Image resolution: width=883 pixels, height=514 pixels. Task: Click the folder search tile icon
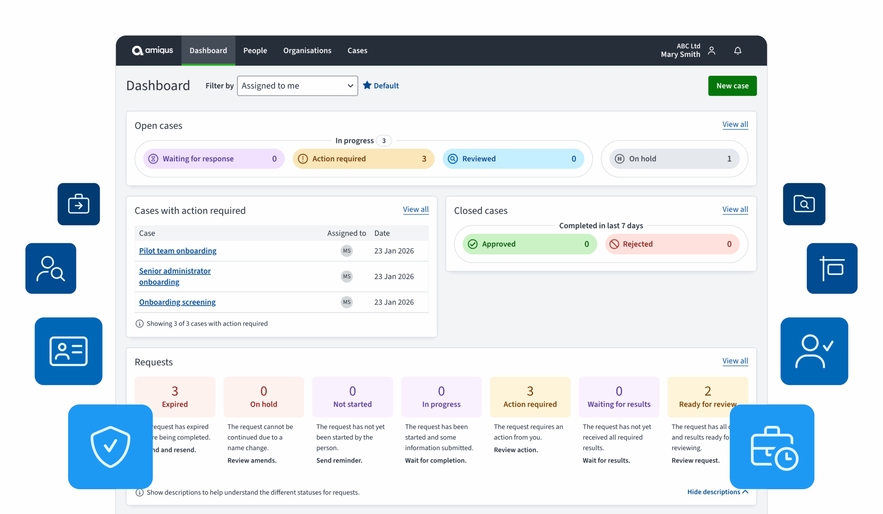coord(804,204)
